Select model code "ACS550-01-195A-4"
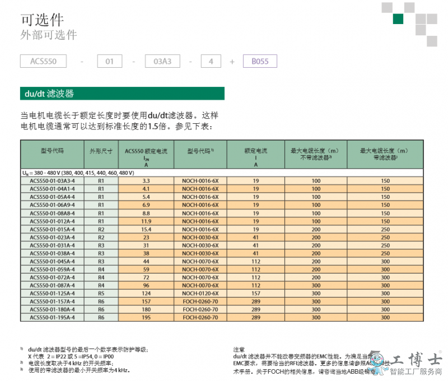The height and width of the screenshot is (381, 448). [52, 318]
